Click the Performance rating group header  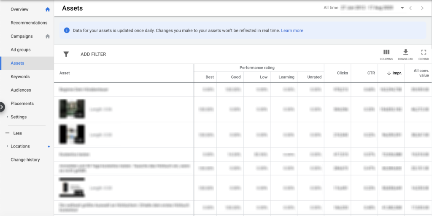click(257, 67)
